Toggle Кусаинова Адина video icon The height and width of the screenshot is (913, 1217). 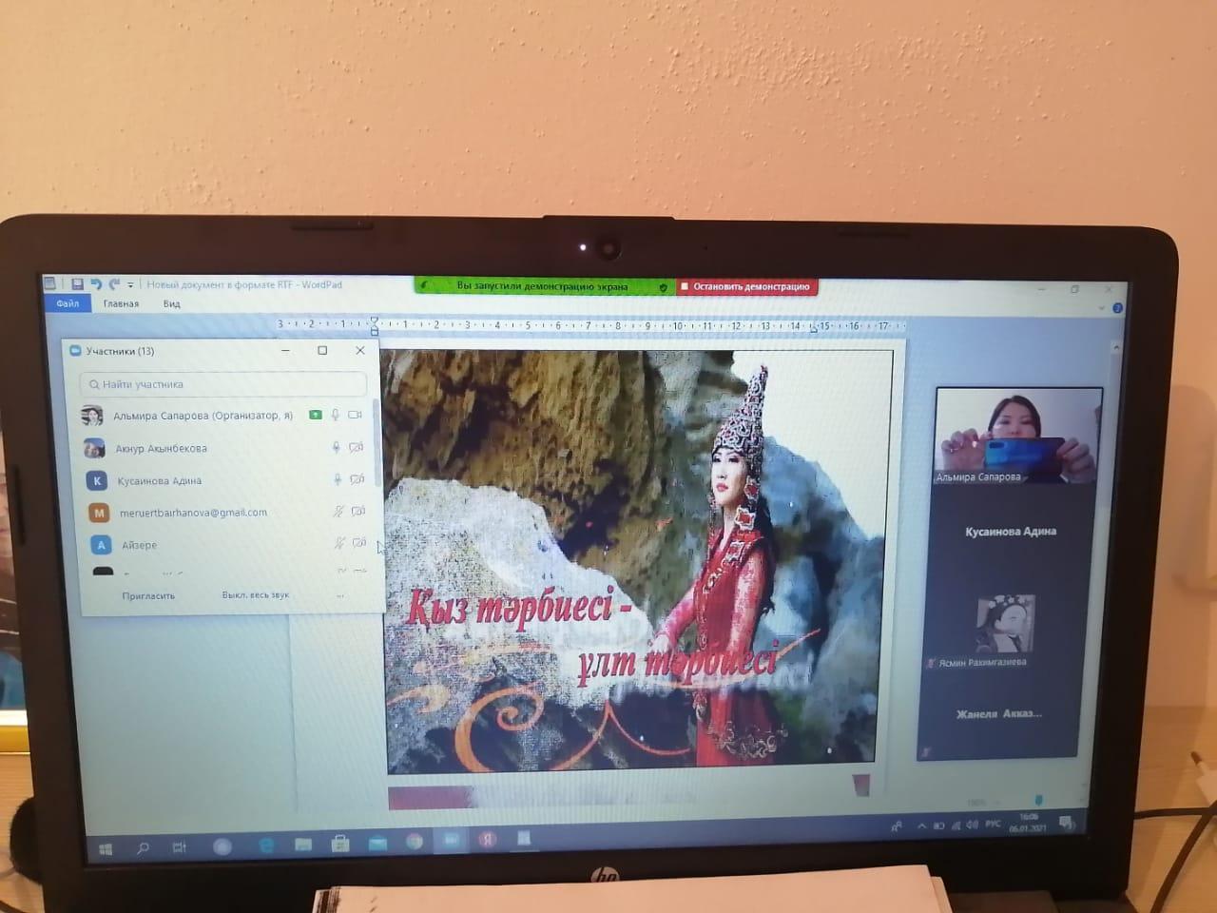click(357, 480)
